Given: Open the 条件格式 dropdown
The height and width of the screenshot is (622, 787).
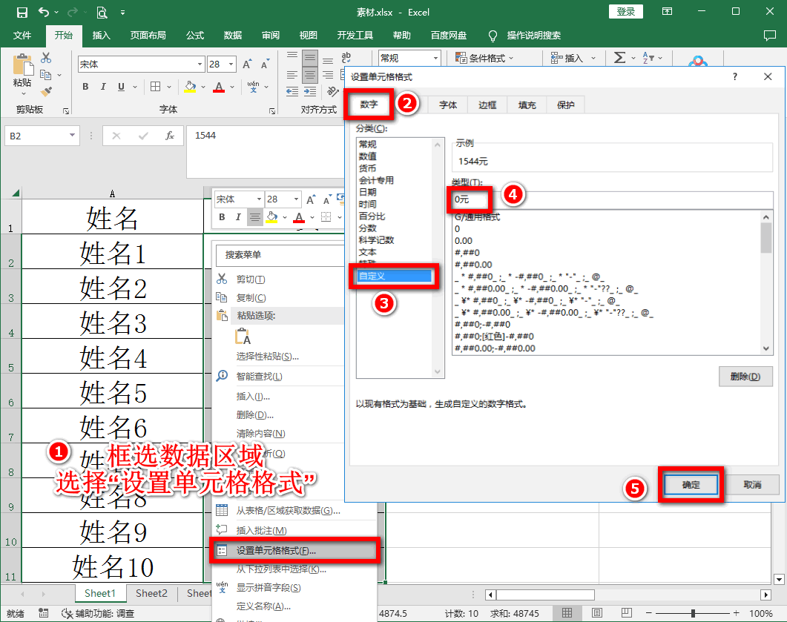Looking at the screenshot, I should click(x=484, y=58).
